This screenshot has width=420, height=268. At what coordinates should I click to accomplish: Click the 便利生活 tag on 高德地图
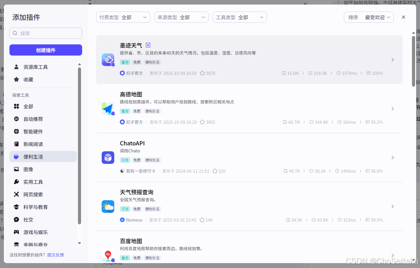152,111
